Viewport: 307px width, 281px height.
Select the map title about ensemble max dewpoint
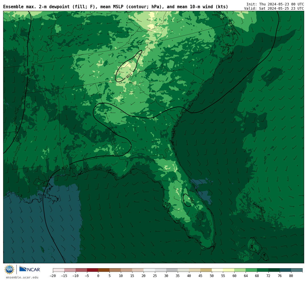[x=115, y=7]
